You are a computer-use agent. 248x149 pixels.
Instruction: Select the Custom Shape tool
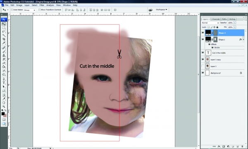click(4, 90)
